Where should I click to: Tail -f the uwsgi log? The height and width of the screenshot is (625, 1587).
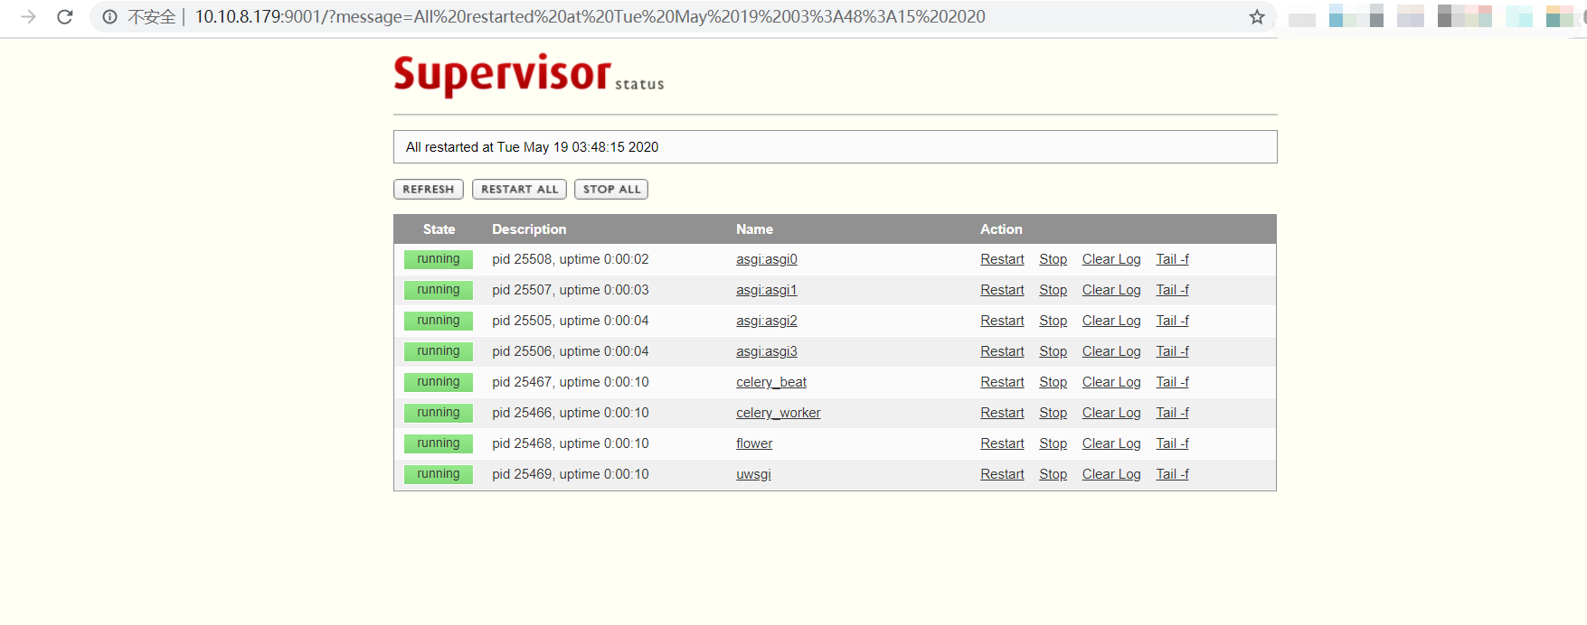1172,474
